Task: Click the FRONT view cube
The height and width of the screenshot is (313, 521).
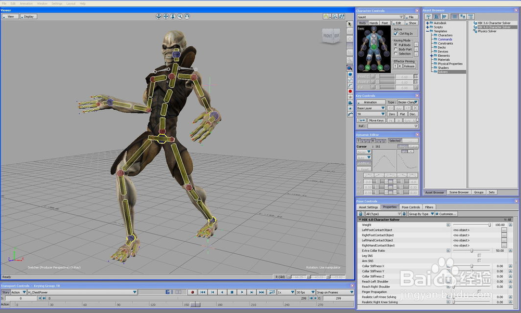Action: click(x=328, y=36)
